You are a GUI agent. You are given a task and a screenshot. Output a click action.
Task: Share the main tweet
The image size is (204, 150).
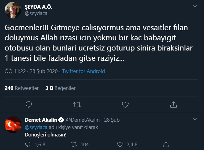[173, 104]
